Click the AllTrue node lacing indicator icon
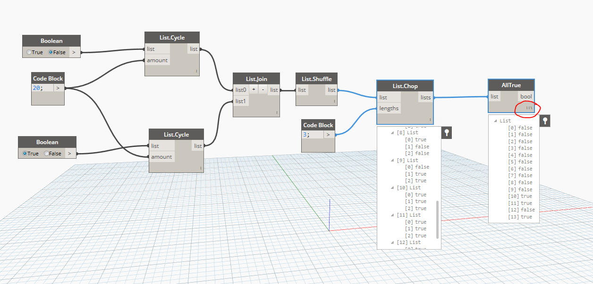The width and height of the screenshot is (593, 284). pos(530,108)
